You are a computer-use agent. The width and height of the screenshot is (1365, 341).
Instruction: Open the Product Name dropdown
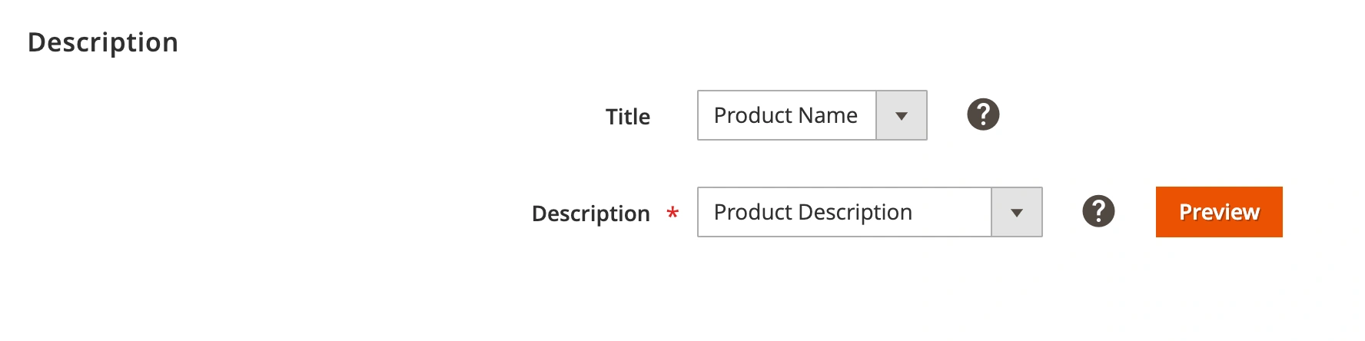pyautogui.click(x=812, y=115)
